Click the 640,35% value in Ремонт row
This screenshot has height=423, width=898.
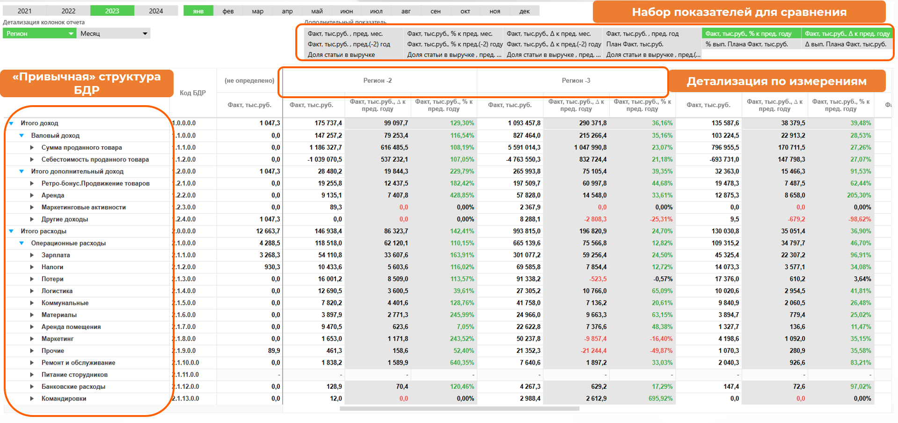(462, 363)
